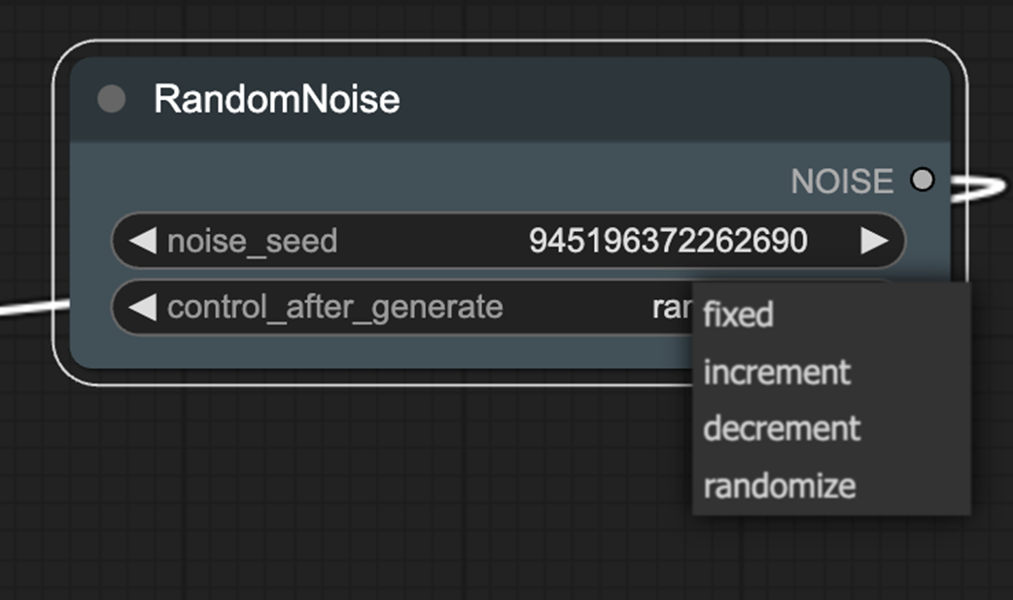Screen dimensions: 1013x600
Task: Collapse the RandomNoise node via gray dot
Action: click(x=112, y=99)
